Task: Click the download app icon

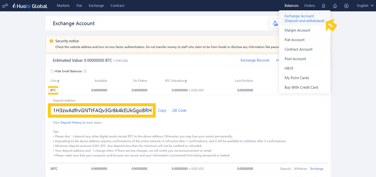Action: [346, 6]
